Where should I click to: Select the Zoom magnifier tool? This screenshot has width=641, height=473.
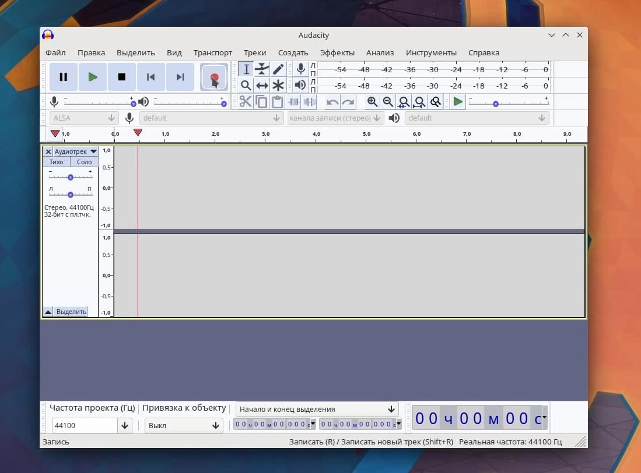click(x=246, y=85)
